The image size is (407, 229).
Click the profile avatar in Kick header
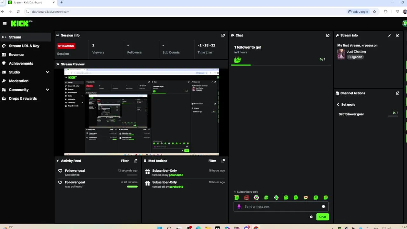tap(404, 23)
